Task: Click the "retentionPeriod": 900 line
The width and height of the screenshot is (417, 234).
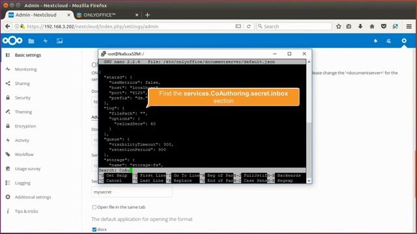Action: (x=137, y=149)
